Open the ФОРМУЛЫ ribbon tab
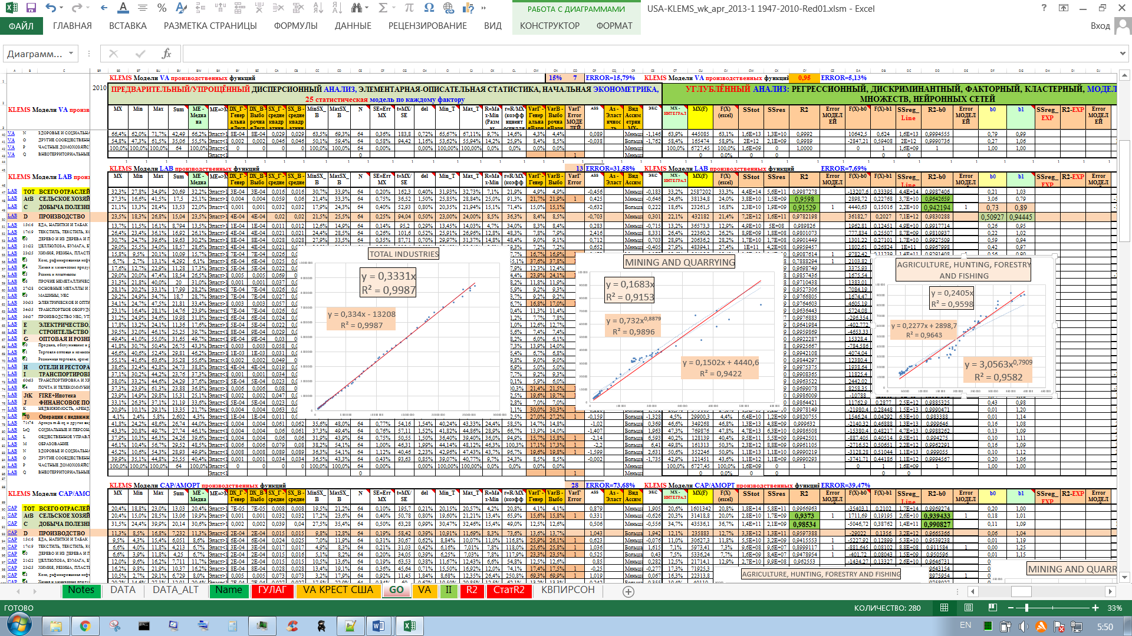 click(x=295, y=26)
